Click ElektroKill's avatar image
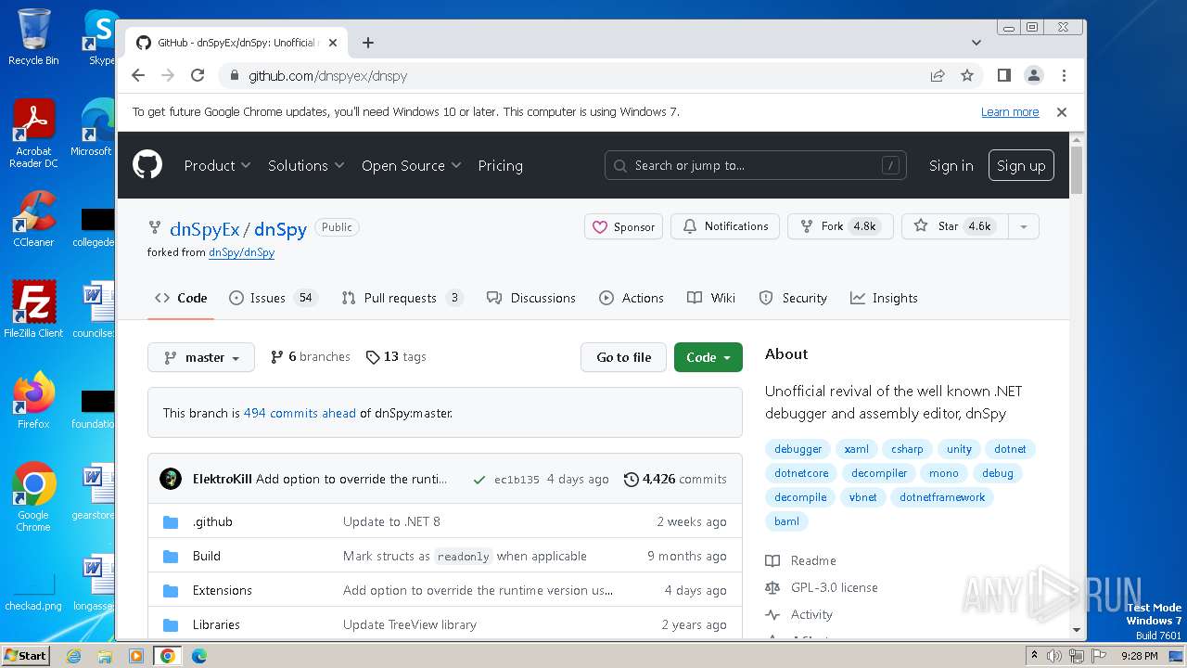 tap(171, 479)
